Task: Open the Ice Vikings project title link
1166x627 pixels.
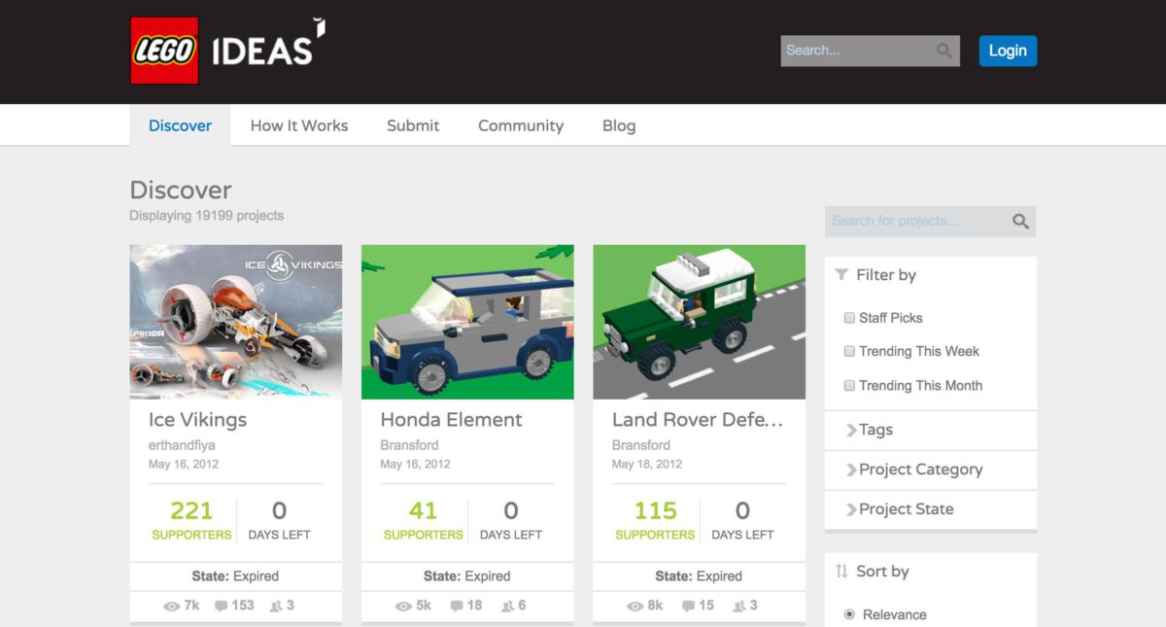Action: pyautogui.click(x=197, y=420)
